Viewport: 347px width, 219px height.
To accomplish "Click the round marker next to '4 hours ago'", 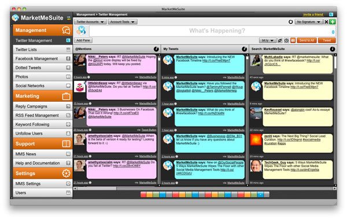I will pos(88,77).
